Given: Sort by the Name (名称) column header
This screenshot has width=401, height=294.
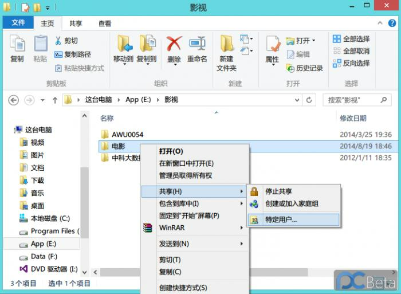Looking at the screenshot, I should click(107, 118).
